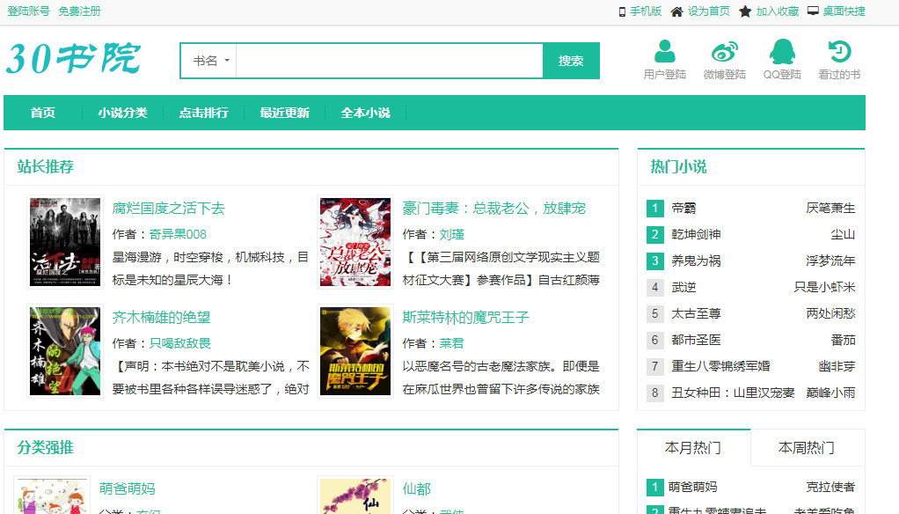The image size is (899, 514).
Task: Open the book 齐木楠雄的绝望
Action: [x=161, y=317]
